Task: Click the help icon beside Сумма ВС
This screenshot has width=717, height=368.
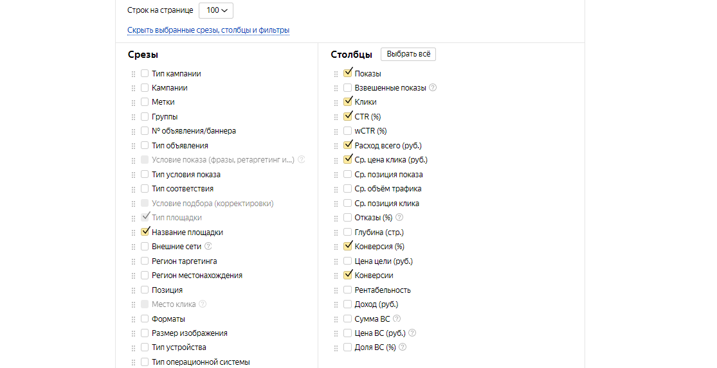Action: coord(397,319)
